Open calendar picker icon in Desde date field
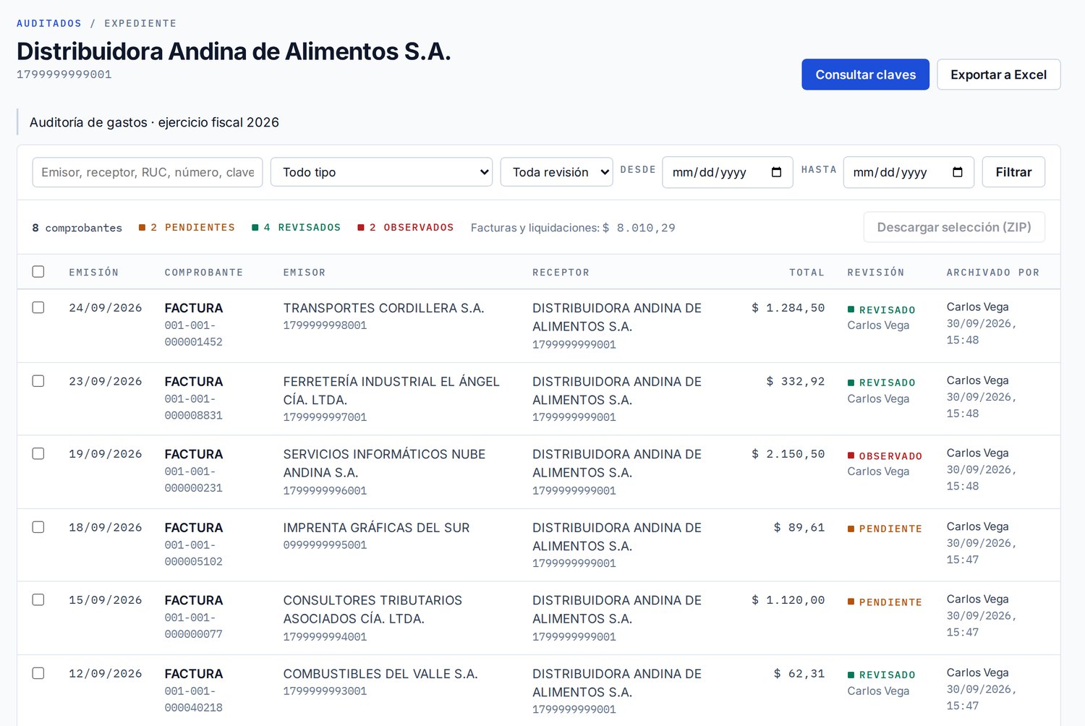This screenshot has width=1085, height=726. click(776, 172)
